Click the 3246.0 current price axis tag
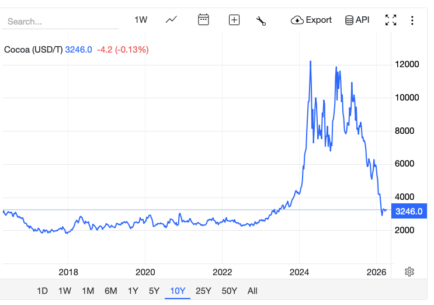 (x=409, y=211)
